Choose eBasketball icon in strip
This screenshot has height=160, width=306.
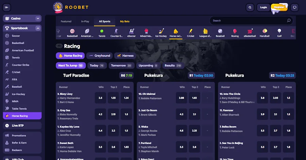(250, 33)
